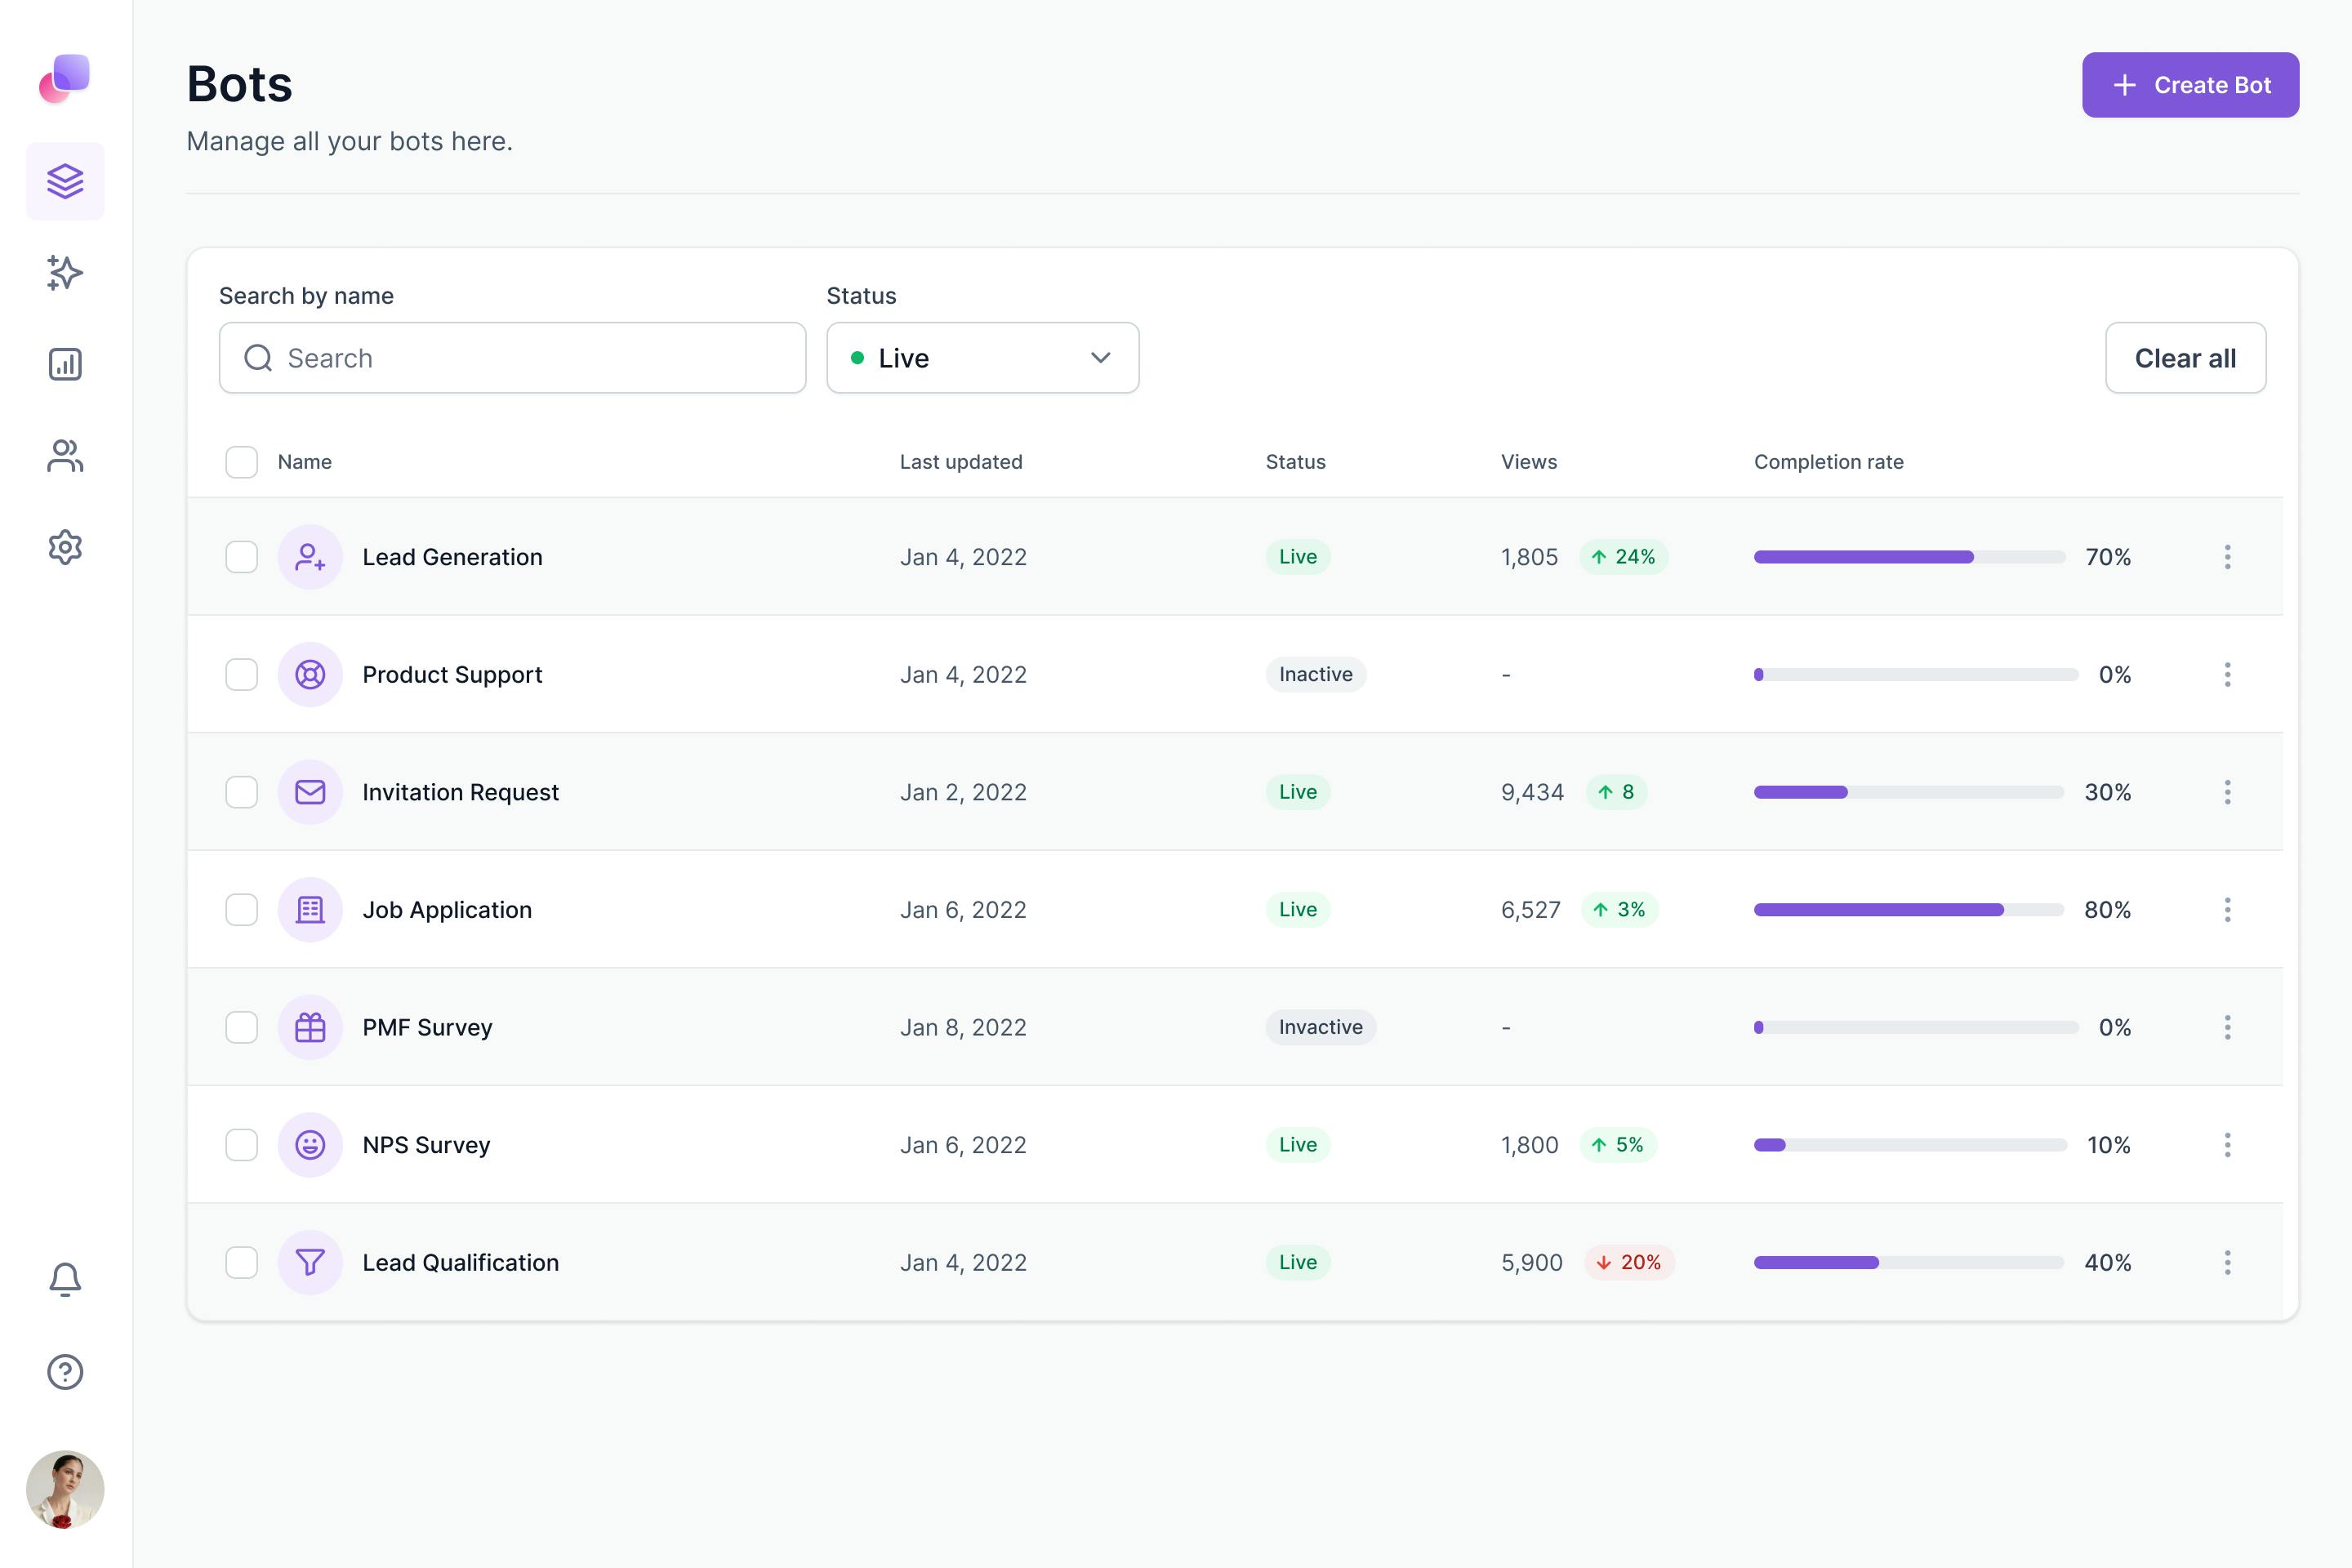Viewport: 2352px width, 1568px height.
Task: Open the layers icon in the sidebar
Action: pyautogui.click(x=65, y=181)
